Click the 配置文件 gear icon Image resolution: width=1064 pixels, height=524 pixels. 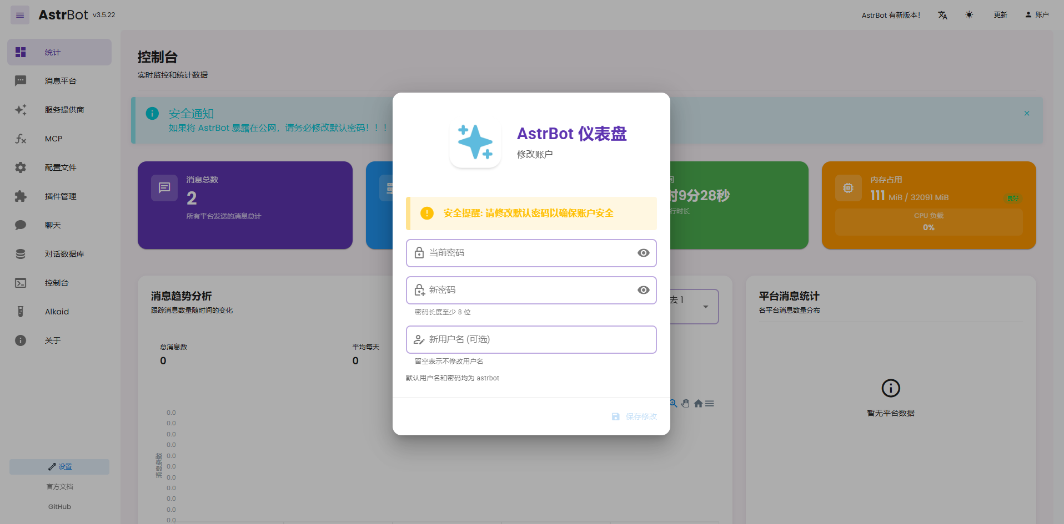tap(21, 167)
